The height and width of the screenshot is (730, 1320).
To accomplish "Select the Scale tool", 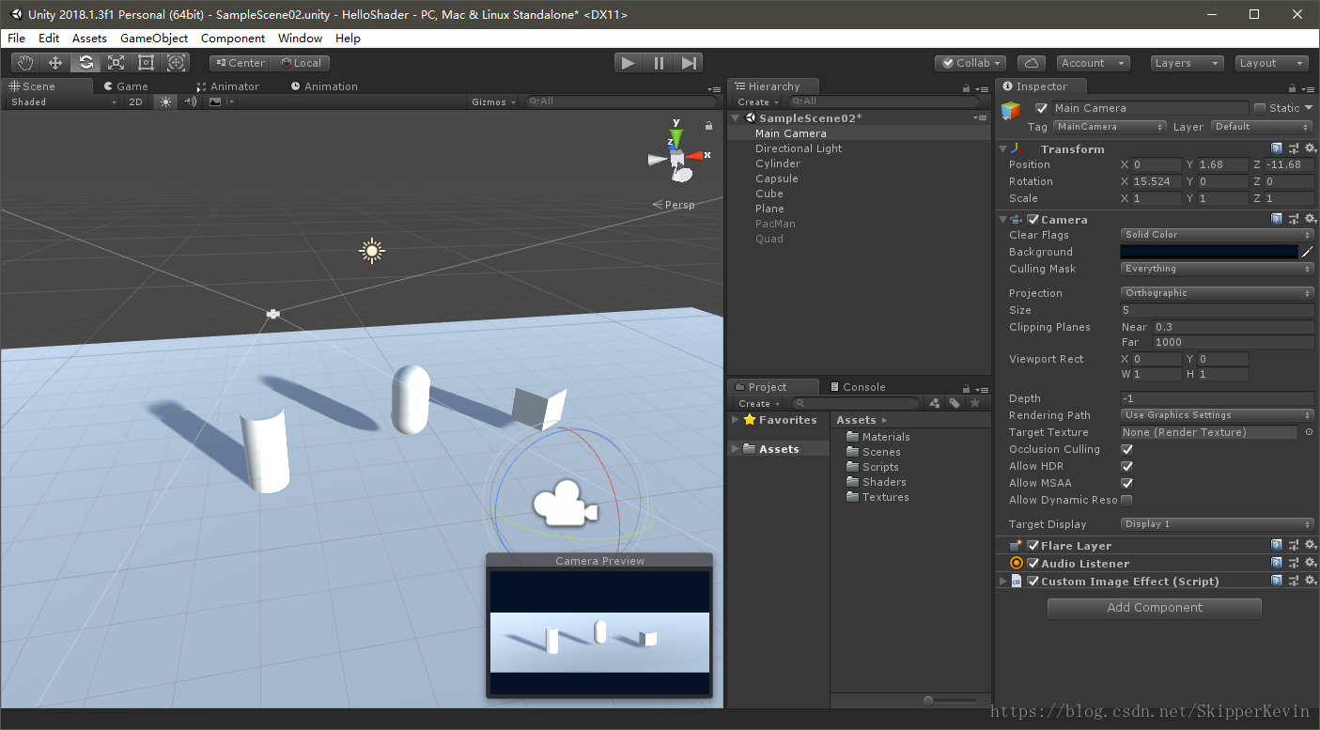I will click(x=116, y=63).
